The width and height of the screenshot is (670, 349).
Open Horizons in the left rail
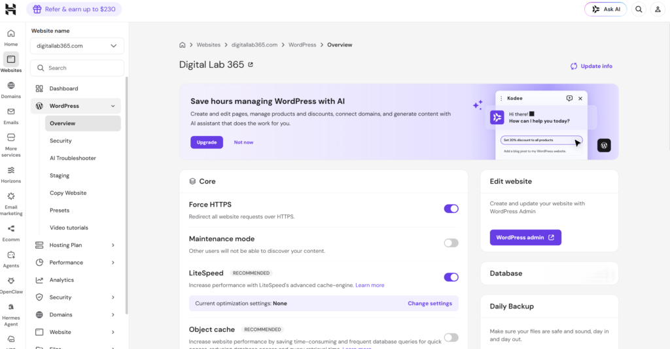point(10,175)
